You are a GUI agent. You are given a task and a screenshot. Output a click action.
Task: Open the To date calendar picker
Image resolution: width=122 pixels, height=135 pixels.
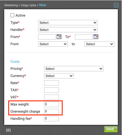(x=96, y=37)
